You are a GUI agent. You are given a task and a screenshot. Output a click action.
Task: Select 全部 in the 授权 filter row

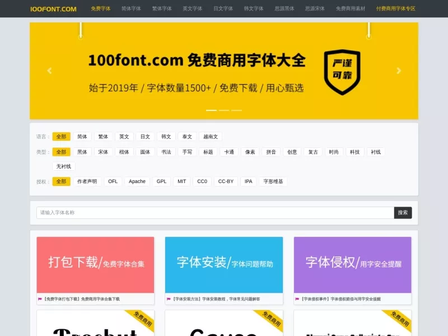point(62,181)
